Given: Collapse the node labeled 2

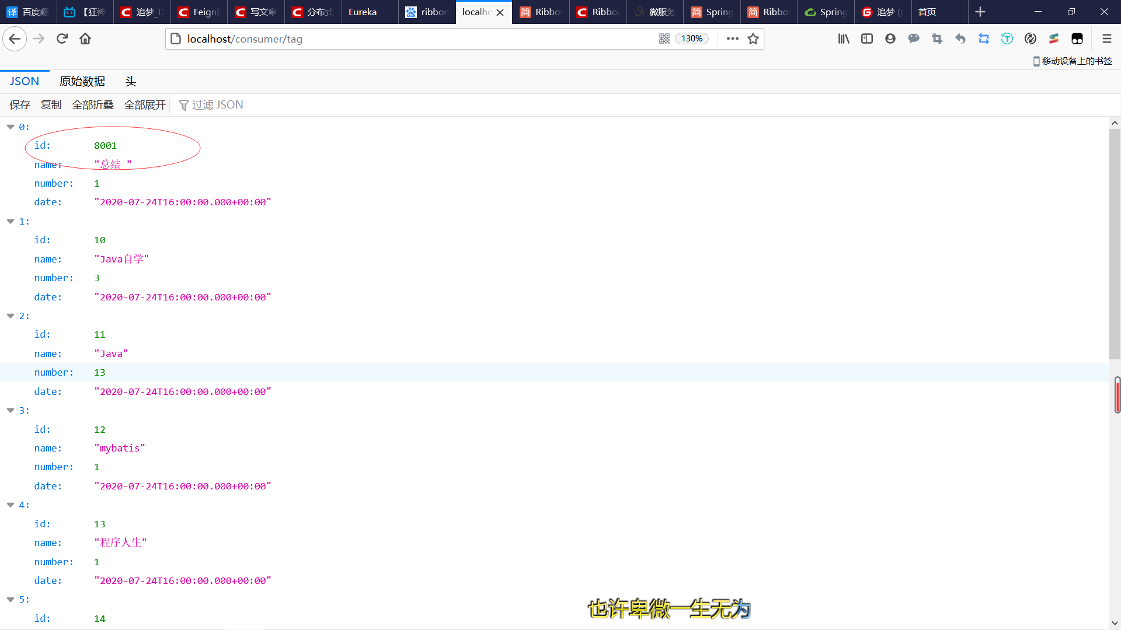Looking at the screenshot, I should pyautogui.click(x=10, y=316).
